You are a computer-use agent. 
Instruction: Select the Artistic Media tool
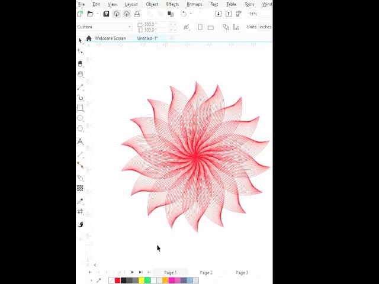[81, 98]
